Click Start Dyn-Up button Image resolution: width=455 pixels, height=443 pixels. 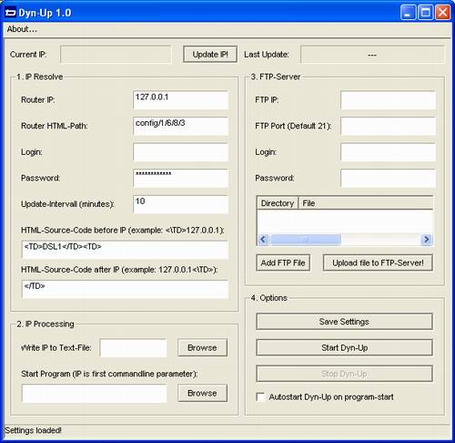point(344,347)
